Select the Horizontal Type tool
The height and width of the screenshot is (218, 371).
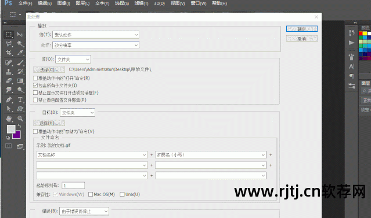20,99
